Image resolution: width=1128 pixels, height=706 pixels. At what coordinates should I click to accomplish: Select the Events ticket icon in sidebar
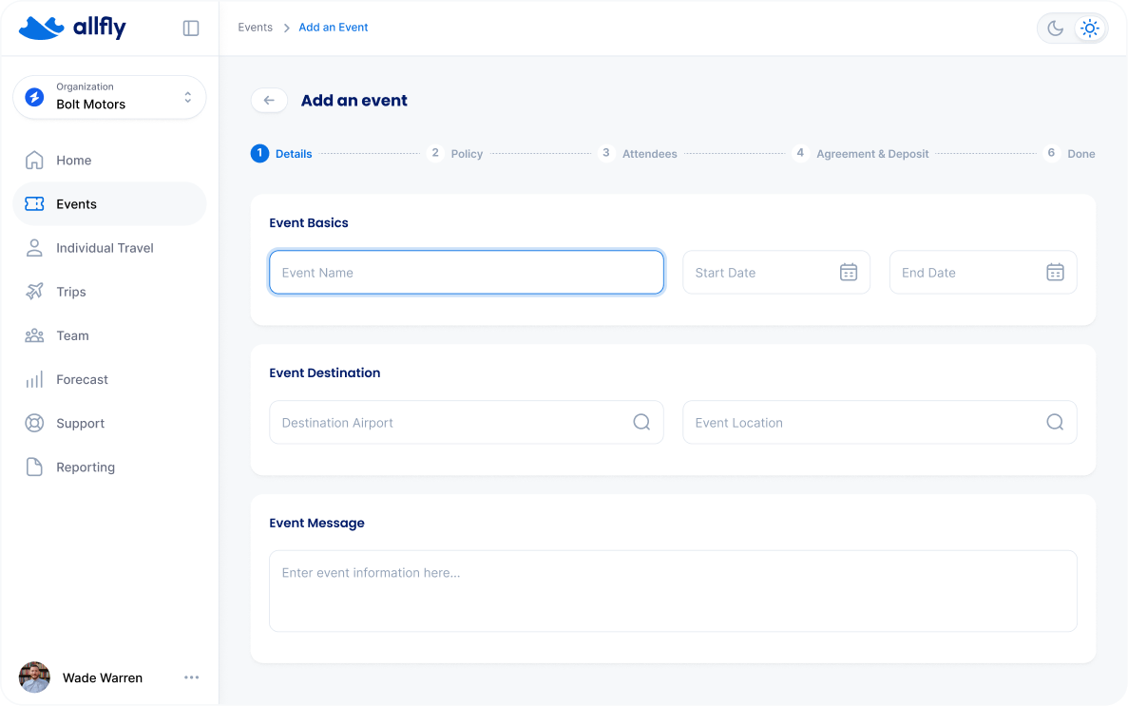click(x=34, y=203)
